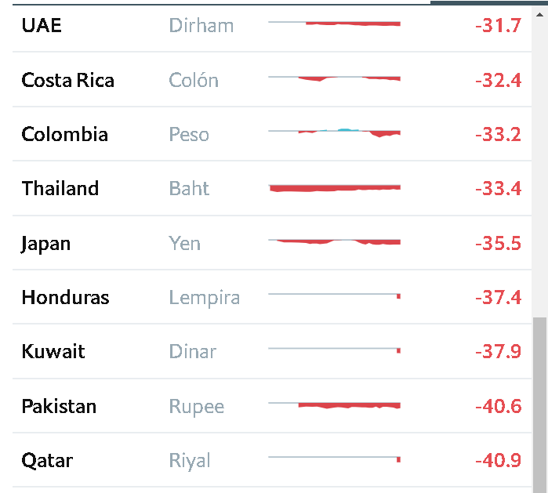The height and width of the screenshot is (493, 548).
Task: Click the Kuwait country name
Action: (53, 352)
